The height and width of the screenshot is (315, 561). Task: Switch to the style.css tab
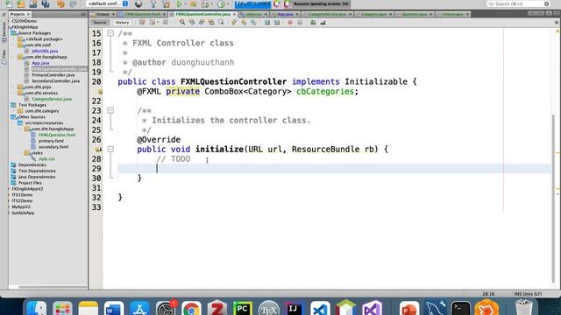(253, 14)
